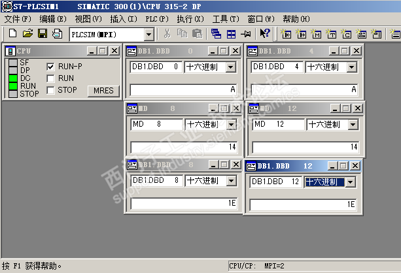Click the DB1.DBD 12 window title icon
Image resolution: width=401 pixels, height=273 pixels.
(251, 167)
